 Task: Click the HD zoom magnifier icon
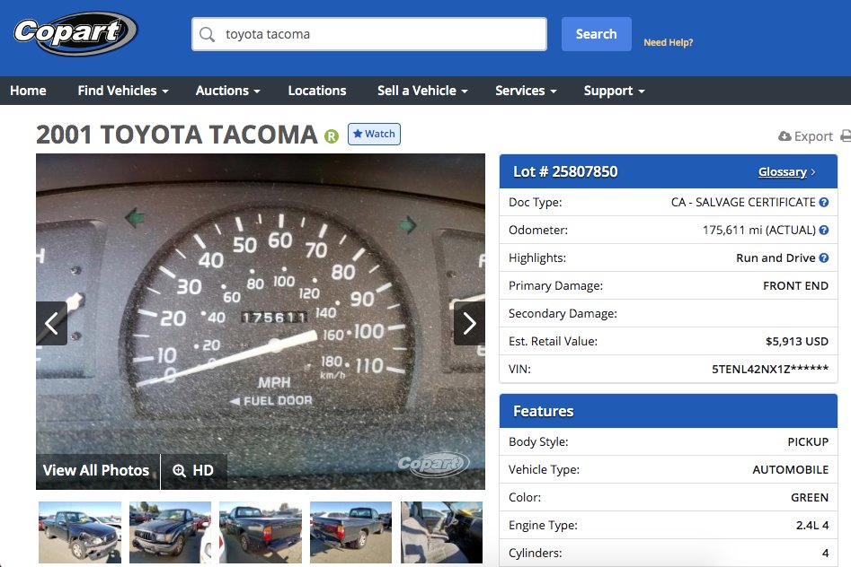(x=179, y=470)
